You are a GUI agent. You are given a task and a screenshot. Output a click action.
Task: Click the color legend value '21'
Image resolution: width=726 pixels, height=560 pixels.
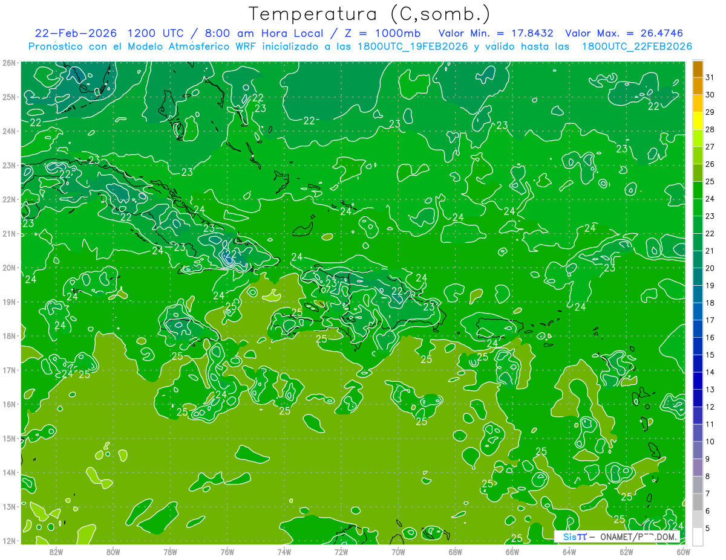pos(710,251)
